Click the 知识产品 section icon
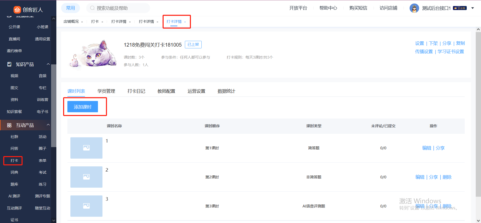Viewport: 481px width, 223px height. click(9, 64)
